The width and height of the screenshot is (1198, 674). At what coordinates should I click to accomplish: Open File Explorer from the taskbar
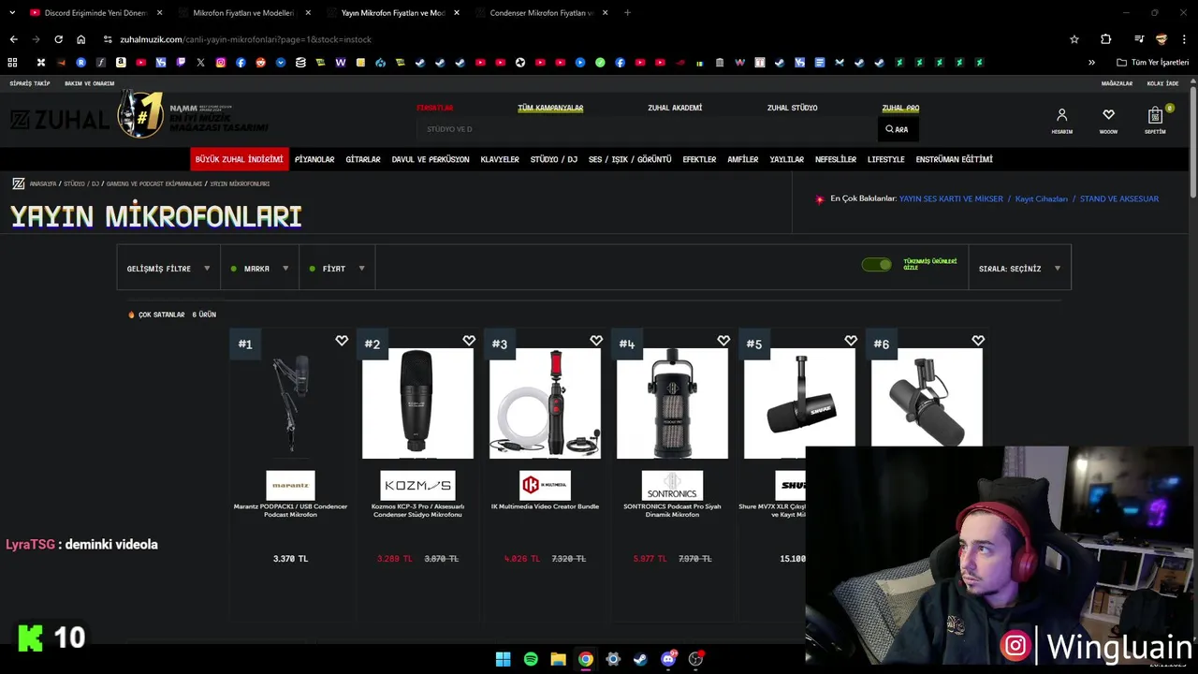tap(558, 659)
